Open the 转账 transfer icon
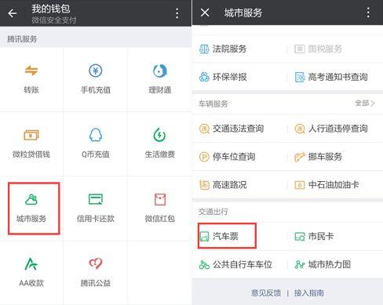Viewport: 383px width, 305px height. 31,71
